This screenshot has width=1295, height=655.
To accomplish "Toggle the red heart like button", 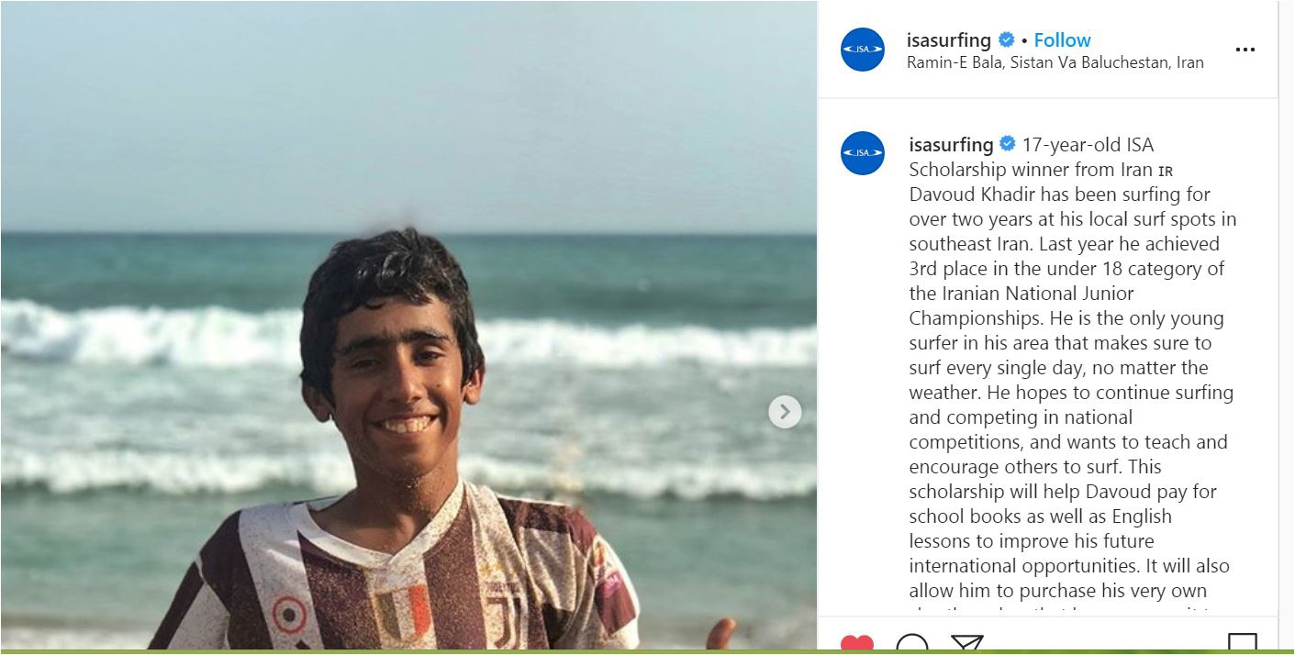I will pyautogui.click(x=857, y=644).
